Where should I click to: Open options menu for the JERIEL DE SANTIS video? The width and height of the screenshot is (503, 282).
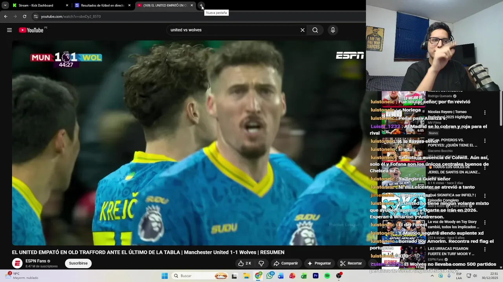[485, 168]
